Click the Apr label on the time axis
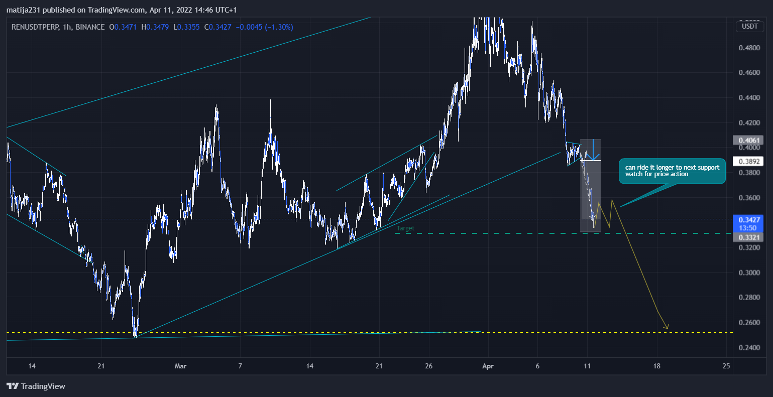The image size is (773, 397). coord(488,366)
